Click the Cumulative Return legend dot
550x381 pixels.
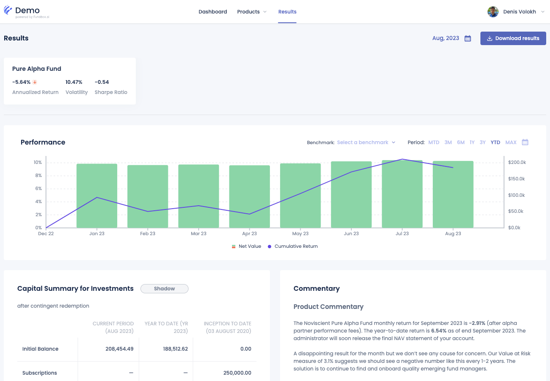(270, 246)
